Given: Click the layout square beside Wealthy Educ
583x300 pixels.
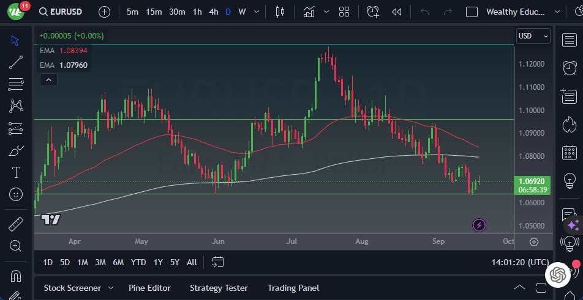Looking at the screenshot, I should tap(472, 12).
